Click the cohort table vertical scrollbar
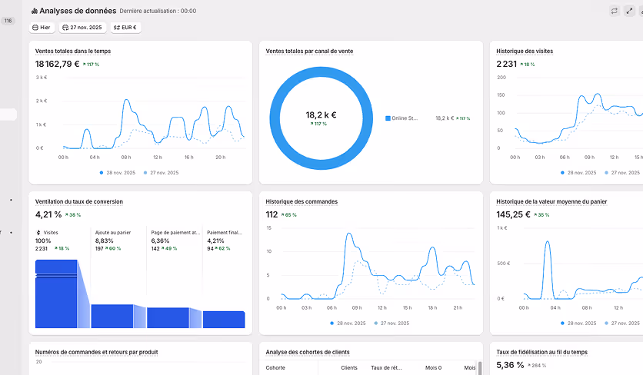 pyautogui.click(x=480, y=368)
